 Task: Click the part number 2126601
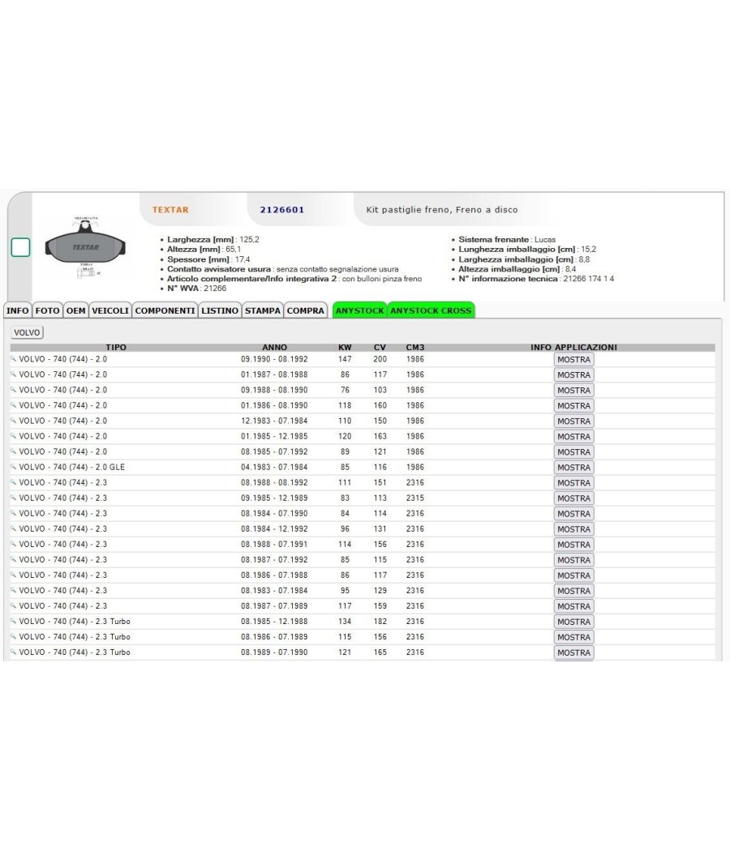click(282, 209)
